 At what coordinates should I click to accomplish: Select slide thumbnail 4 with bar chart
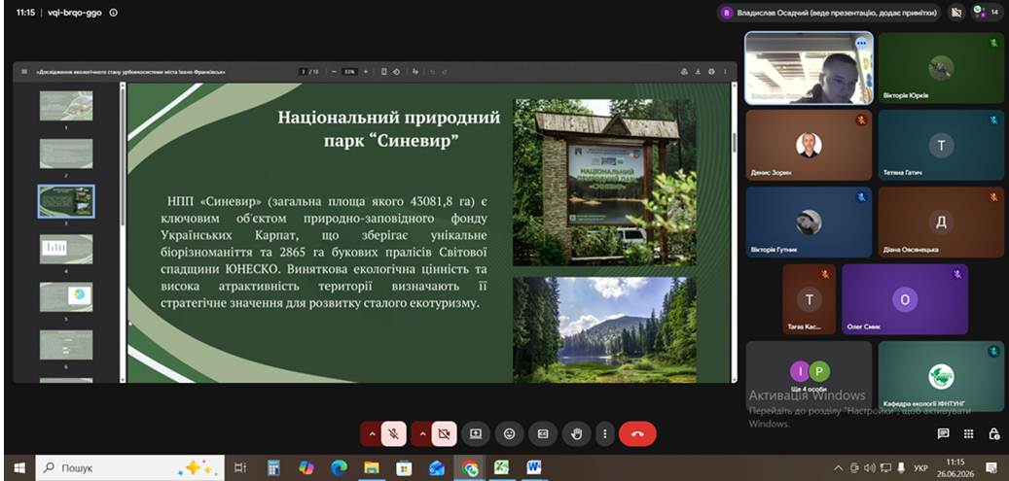[x=66, y=249]
